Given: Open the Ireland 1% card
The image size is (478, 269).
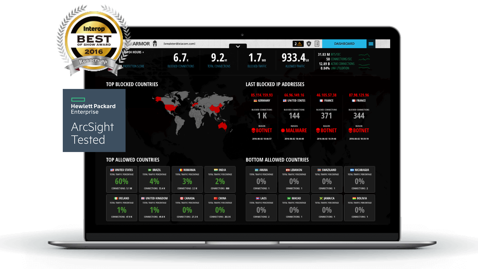Looking at the screenshot, I should point(122,208).
